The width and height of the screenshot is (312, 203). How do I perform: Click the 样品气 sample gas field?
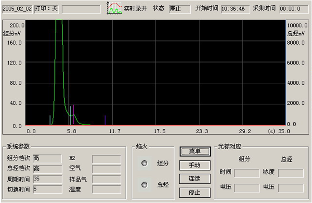(x=107, y=179)
